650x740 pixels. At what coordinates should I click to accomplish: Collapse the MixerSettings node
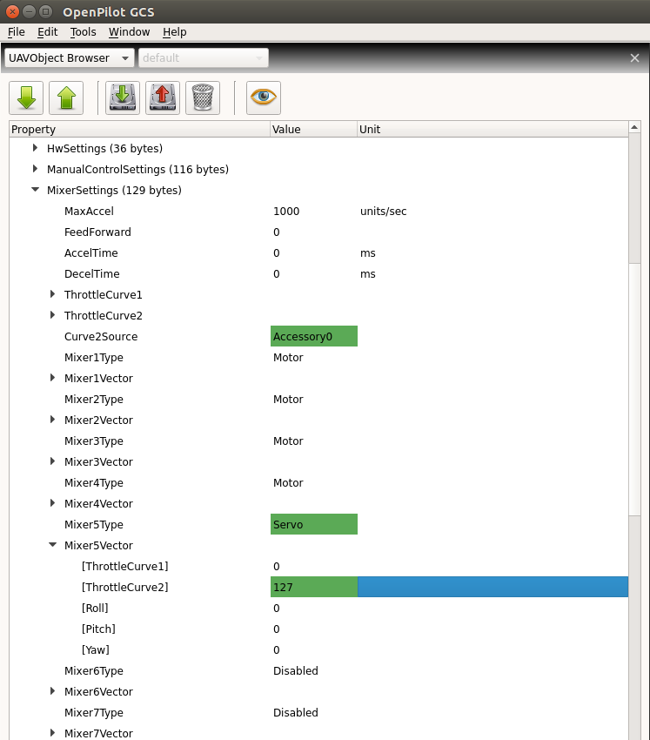coord(35,190)
